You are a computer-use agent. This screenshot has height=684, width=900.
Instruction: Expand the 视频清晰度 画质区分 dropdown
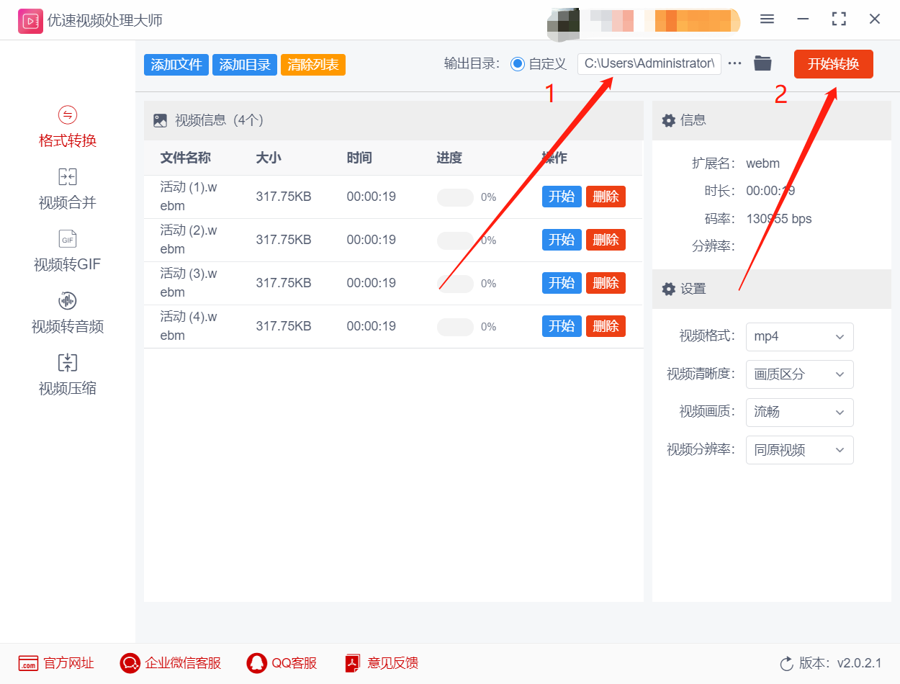coord(799,374)
